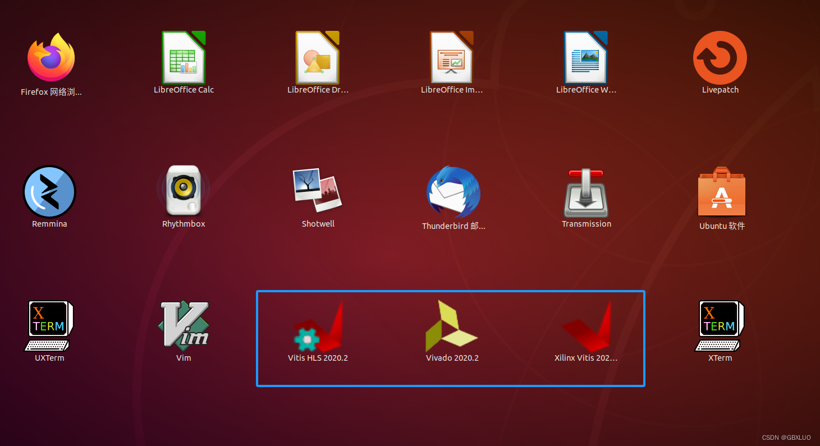The height and width of the screenshot is (446, 820).
Task: Start Xilinx Vitis 2020.2
Action: coord(586,325)
